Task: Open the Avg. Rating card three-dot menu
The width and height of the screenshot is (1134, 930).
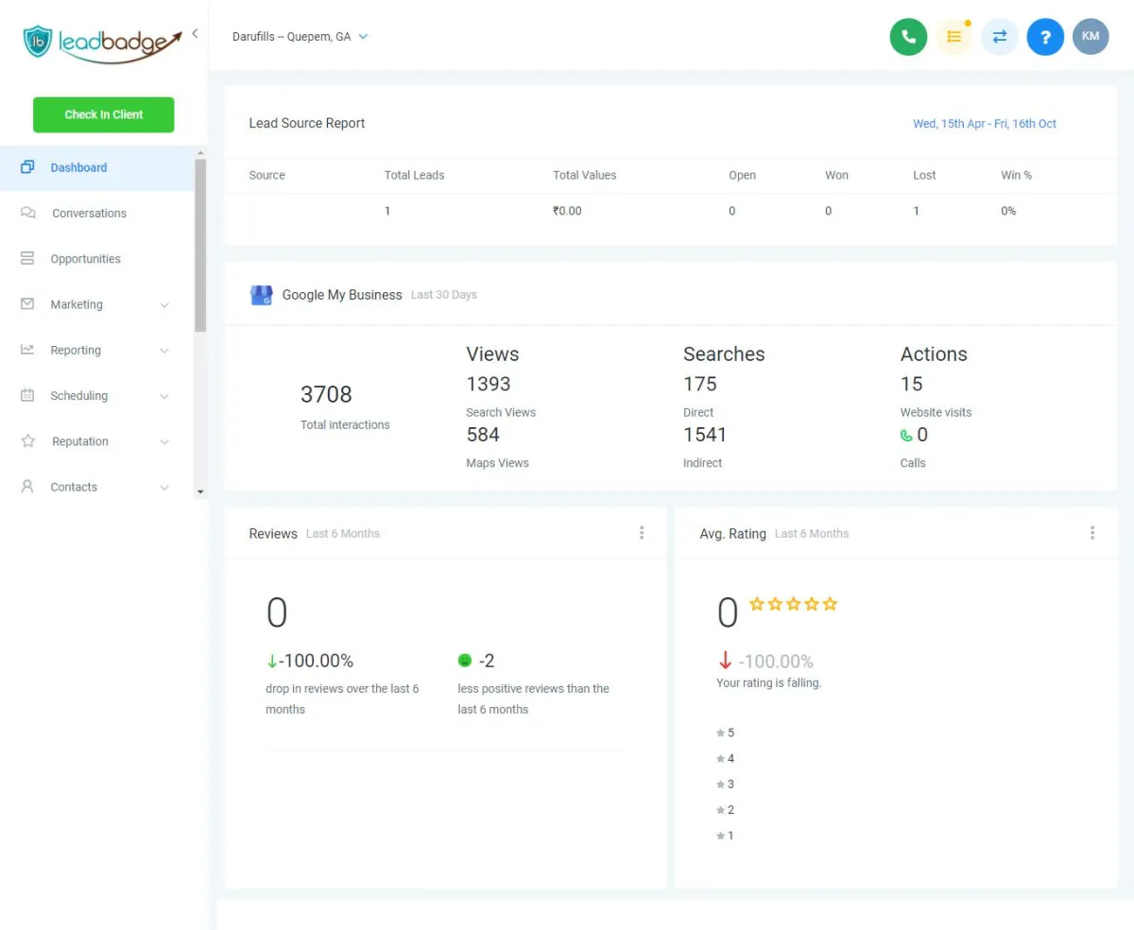Action: pyautogui.click(x=1092, y=533)
